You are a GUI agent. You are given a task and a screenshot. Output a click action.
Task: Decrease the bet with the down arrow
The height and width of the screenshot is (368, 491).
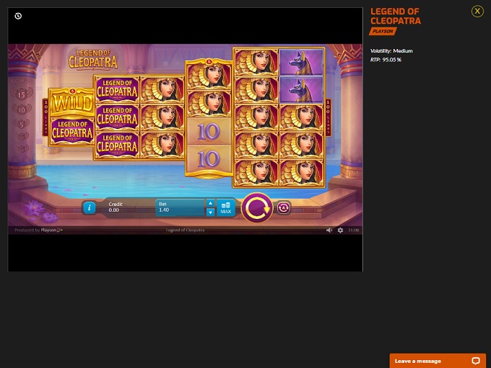[210, 212]
